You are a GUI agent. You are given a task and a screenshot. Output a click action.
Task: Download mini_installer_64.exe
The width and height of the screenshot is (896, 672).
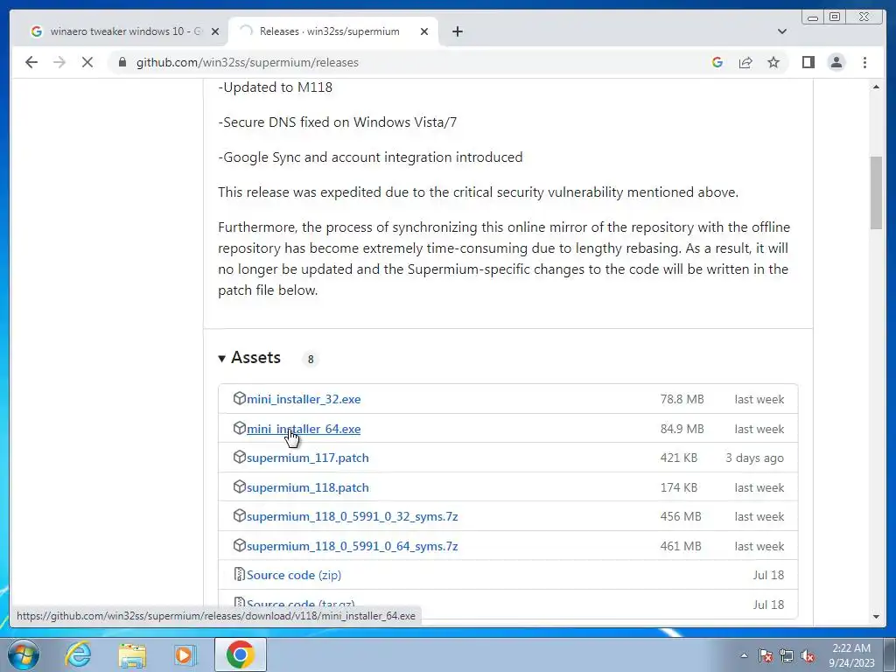304,429
